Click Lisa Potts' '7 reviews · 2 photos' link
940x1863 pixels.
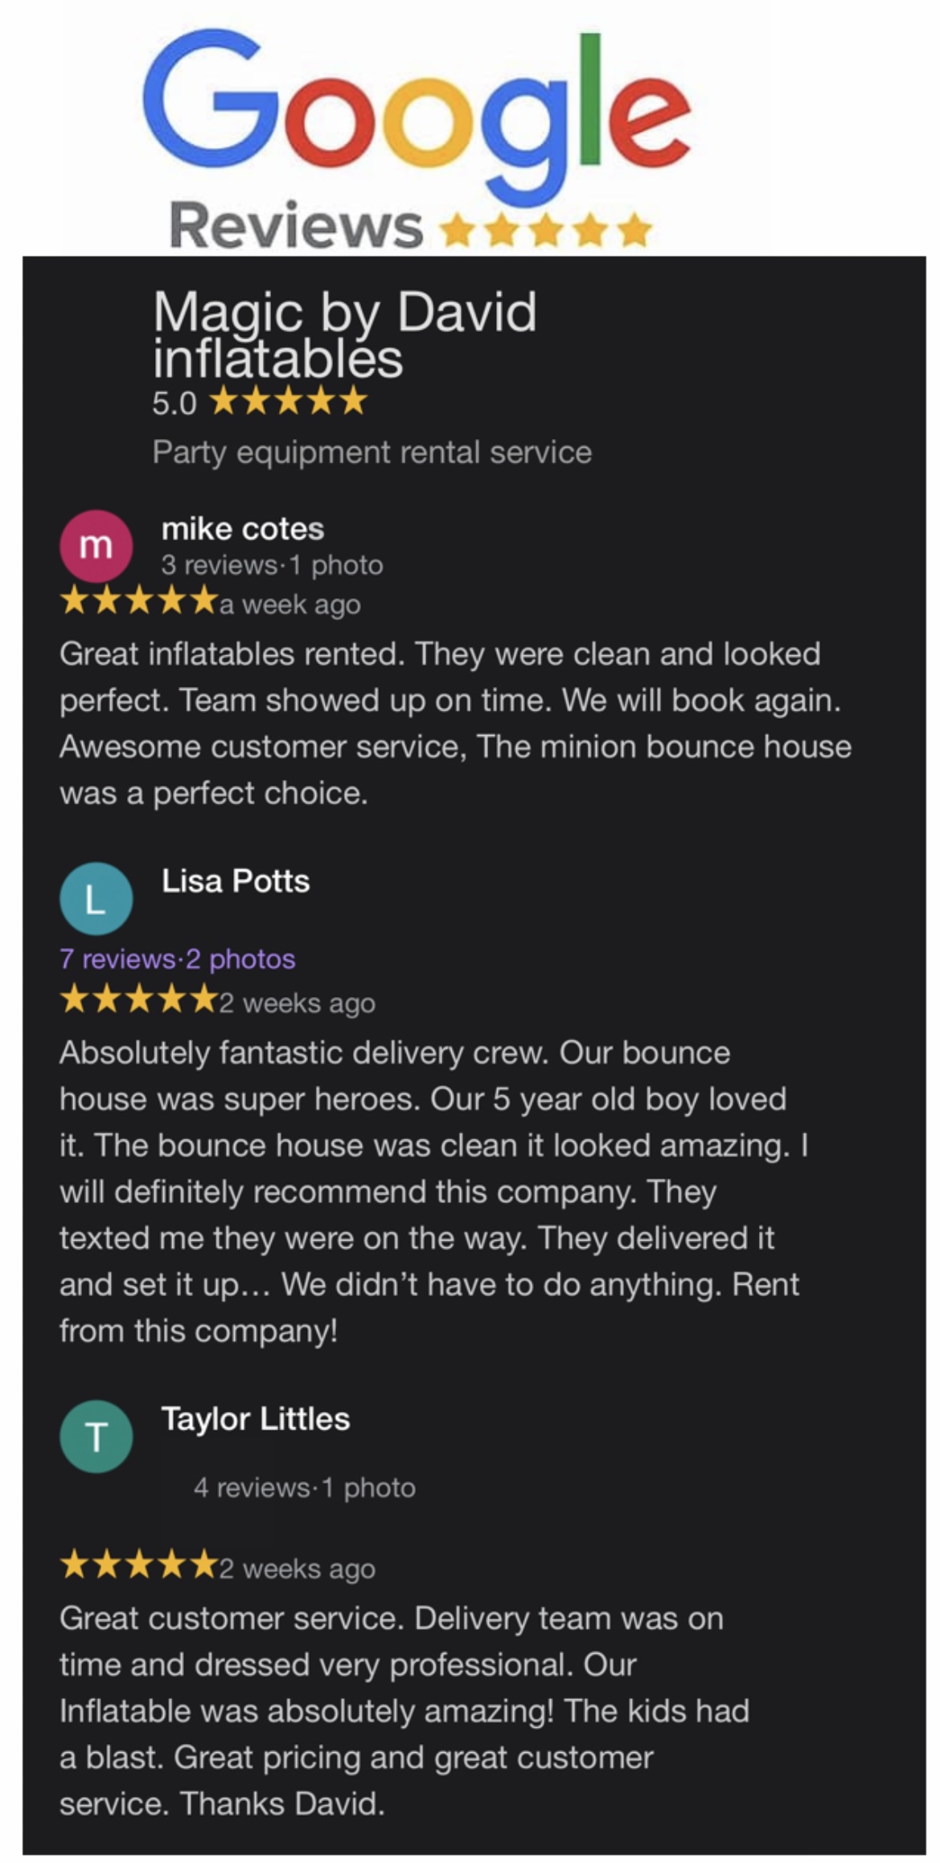[x=177, y=958]
